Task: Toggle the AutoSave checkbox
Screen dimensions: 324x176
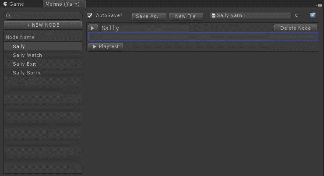Action: 90,15
